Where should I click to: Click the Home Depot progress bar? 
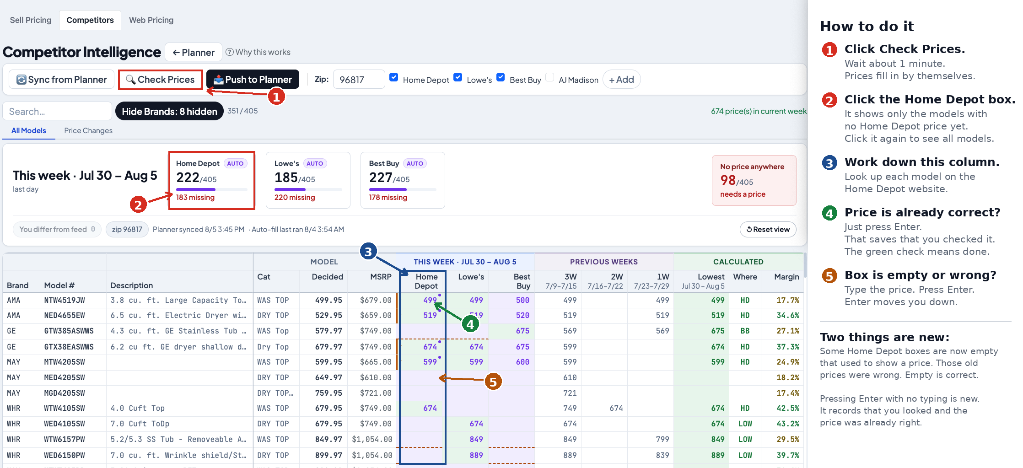pos(211,189)
